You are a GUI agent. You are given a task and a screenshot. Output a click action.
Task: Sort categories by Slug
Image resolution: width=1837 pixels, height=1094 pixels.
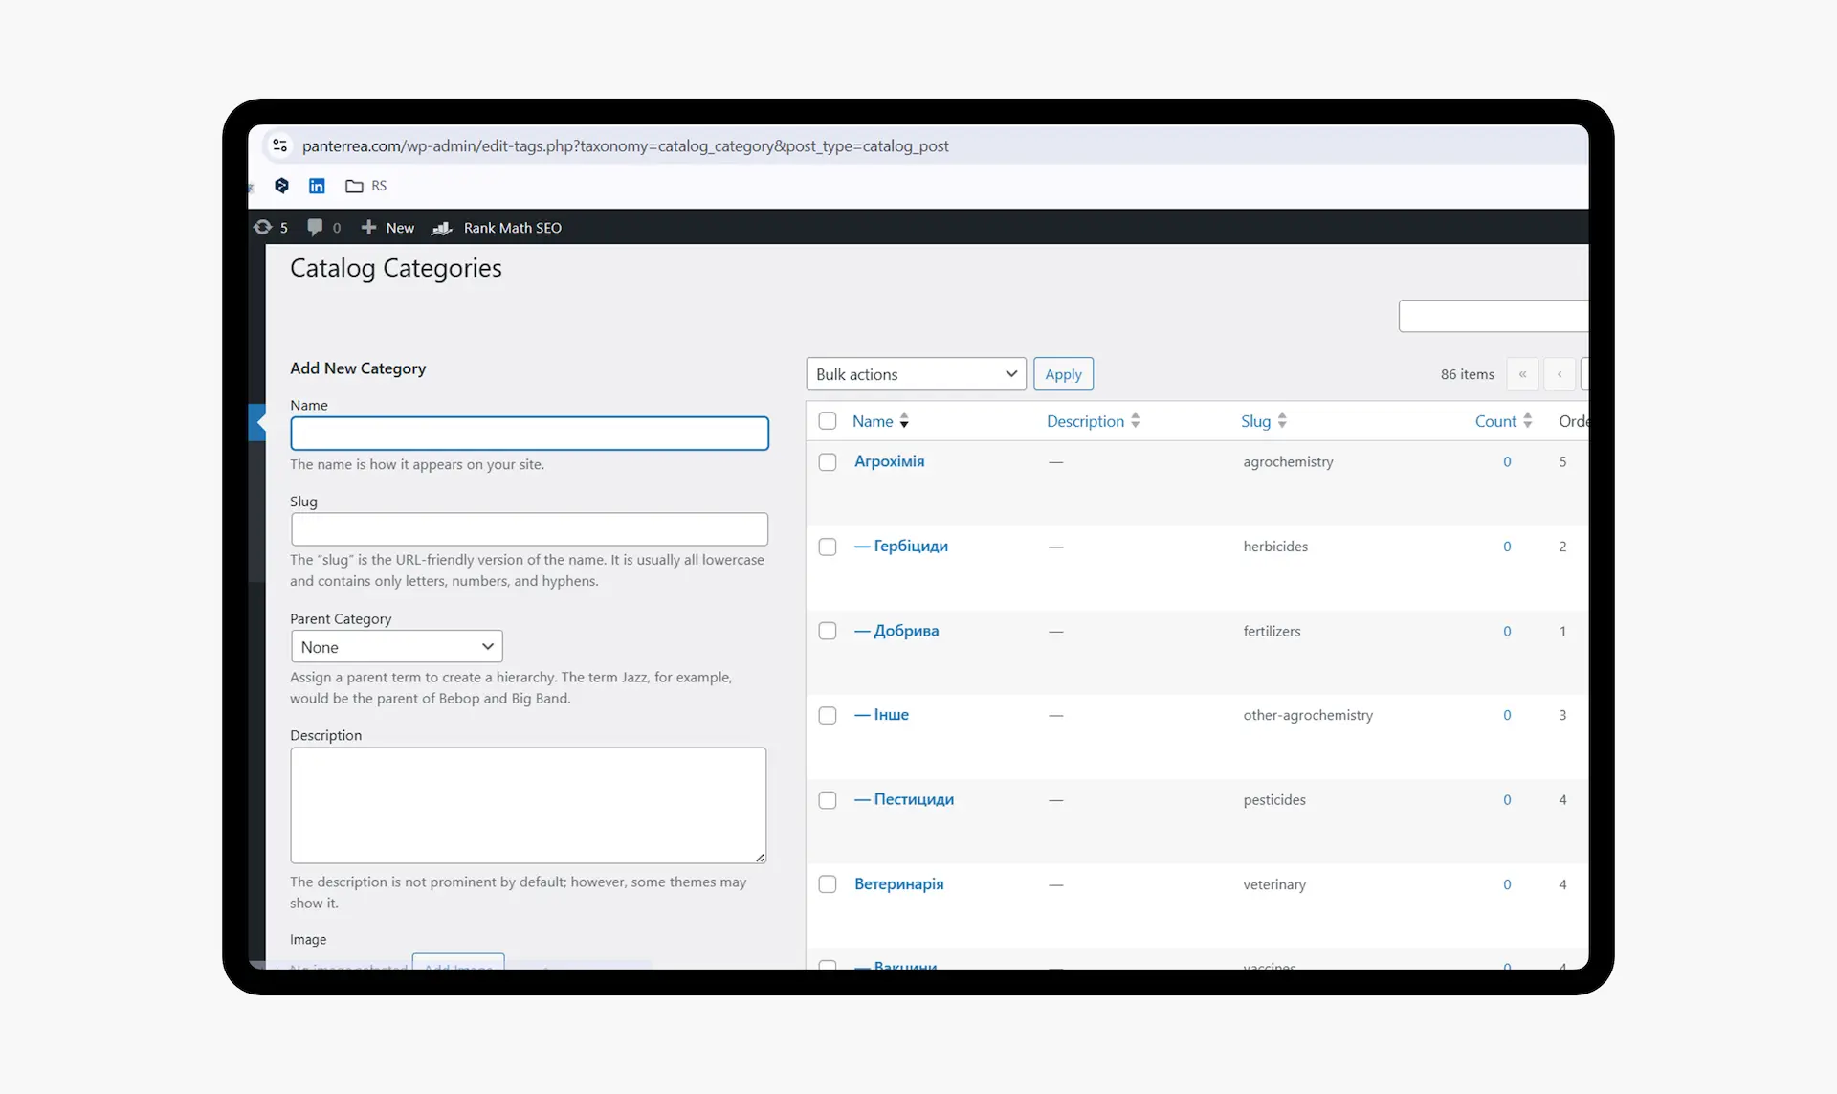pos(1256,420)
